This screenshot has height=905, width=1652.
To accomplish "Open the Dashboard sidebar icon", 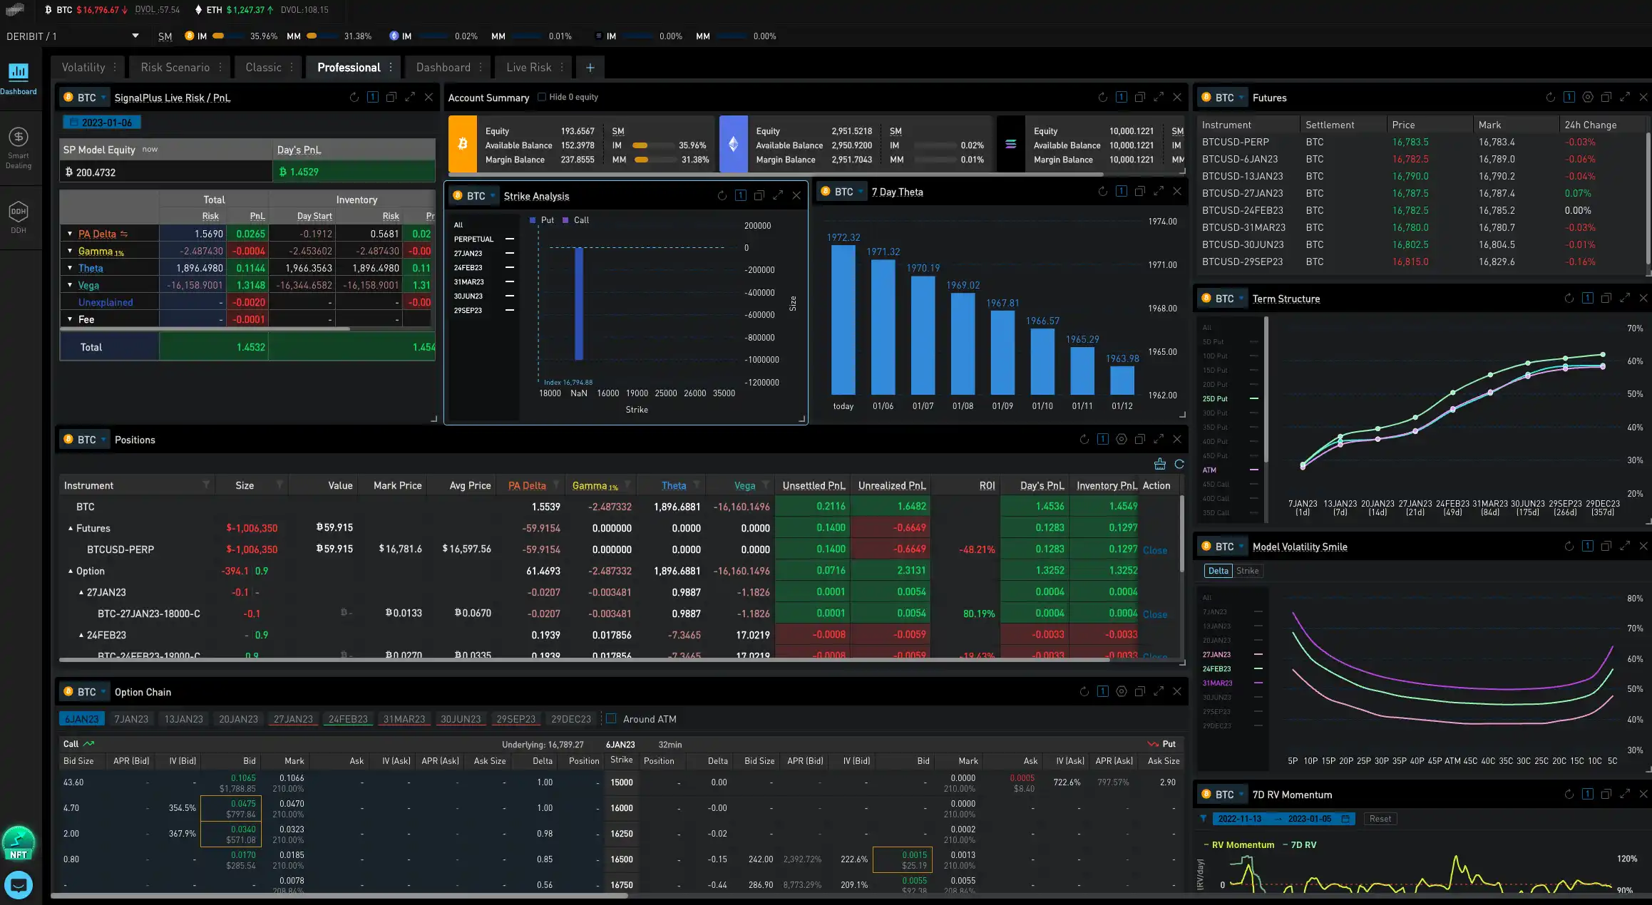I will pyautogui.click(x=19, y=78).
